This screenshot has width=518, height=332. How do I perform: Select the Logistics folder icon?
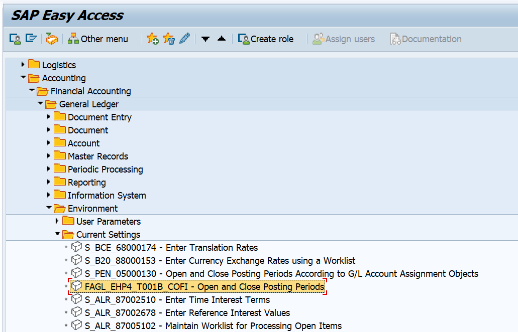pyautogui.click(x=34, y=64)
